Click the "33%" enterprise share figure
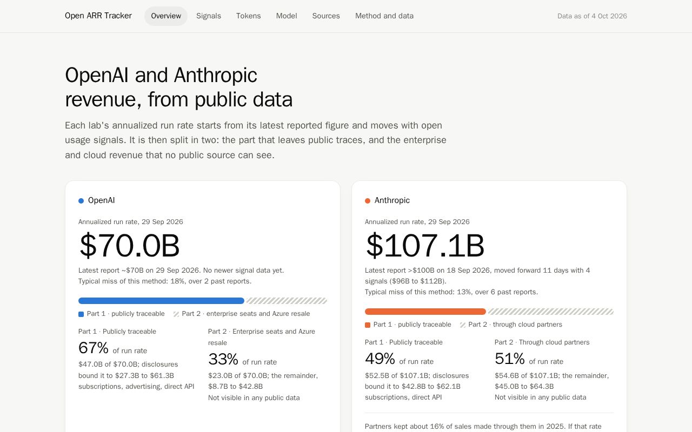692x432 pixels. click(x=223, y=360)
